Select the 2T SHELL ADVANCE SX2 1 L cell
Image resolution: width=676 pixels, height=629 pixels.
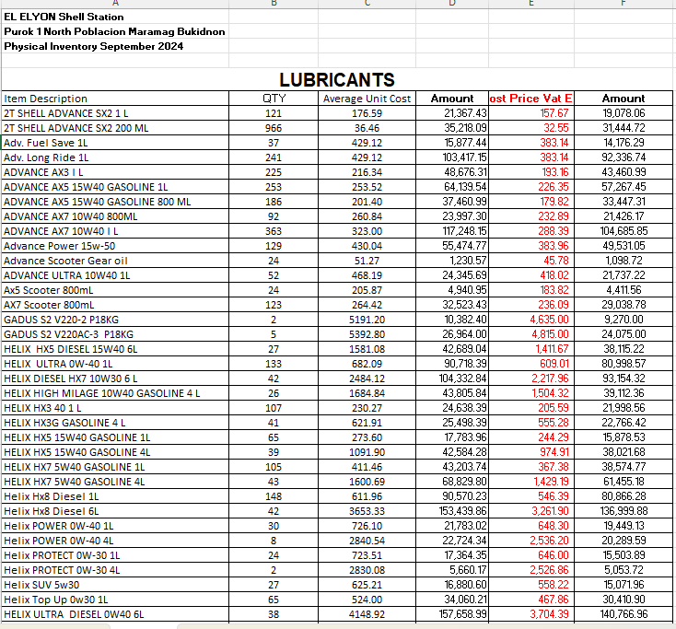[x=115, y=113]
